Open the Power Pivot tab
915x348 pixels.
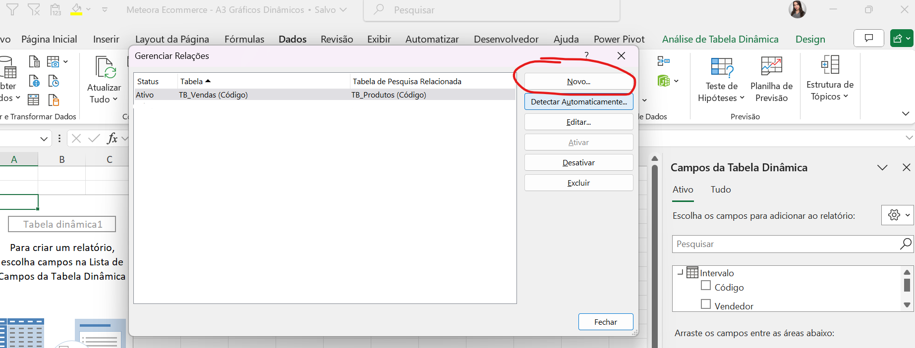[x=619, y=39]
